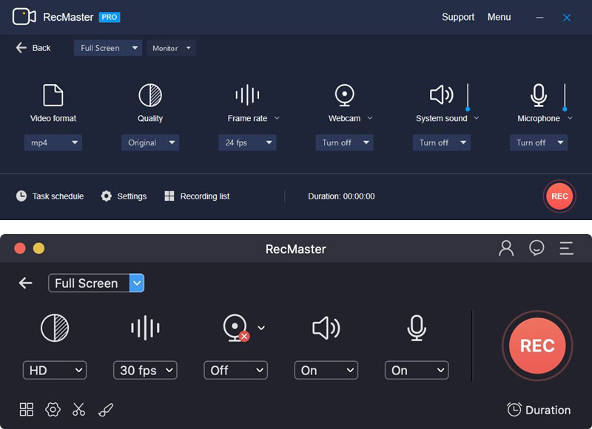The width and height of the screenshot is (592, 429).
Task: Open the System sound Turn off dropdown
Action: click(x=442, y=143)
